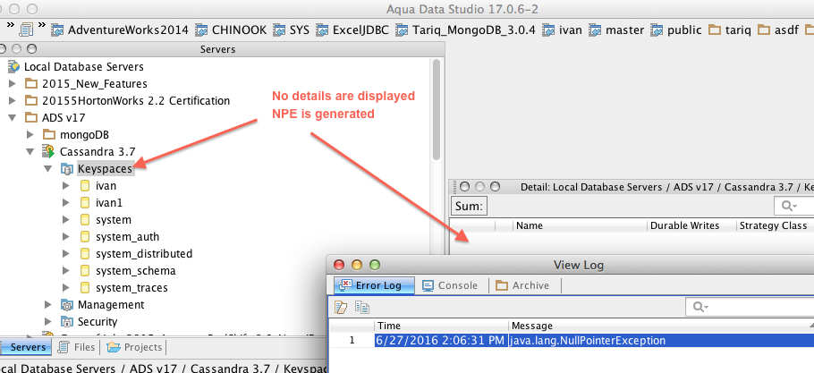Expand the ivan keyspace
814x373 pixels.
pyautogui.click(x=65, y=186)
